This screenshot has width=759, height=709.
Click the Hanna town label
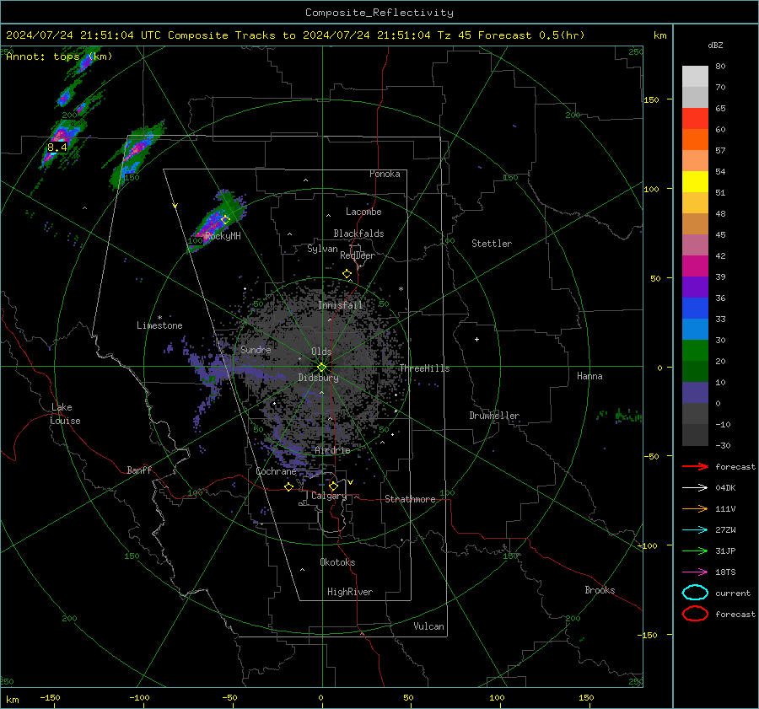(x=589, y=376)
